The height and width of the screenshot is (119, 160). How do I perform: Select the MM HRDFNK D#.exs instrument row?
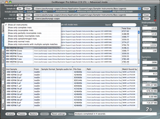[72, 48]
